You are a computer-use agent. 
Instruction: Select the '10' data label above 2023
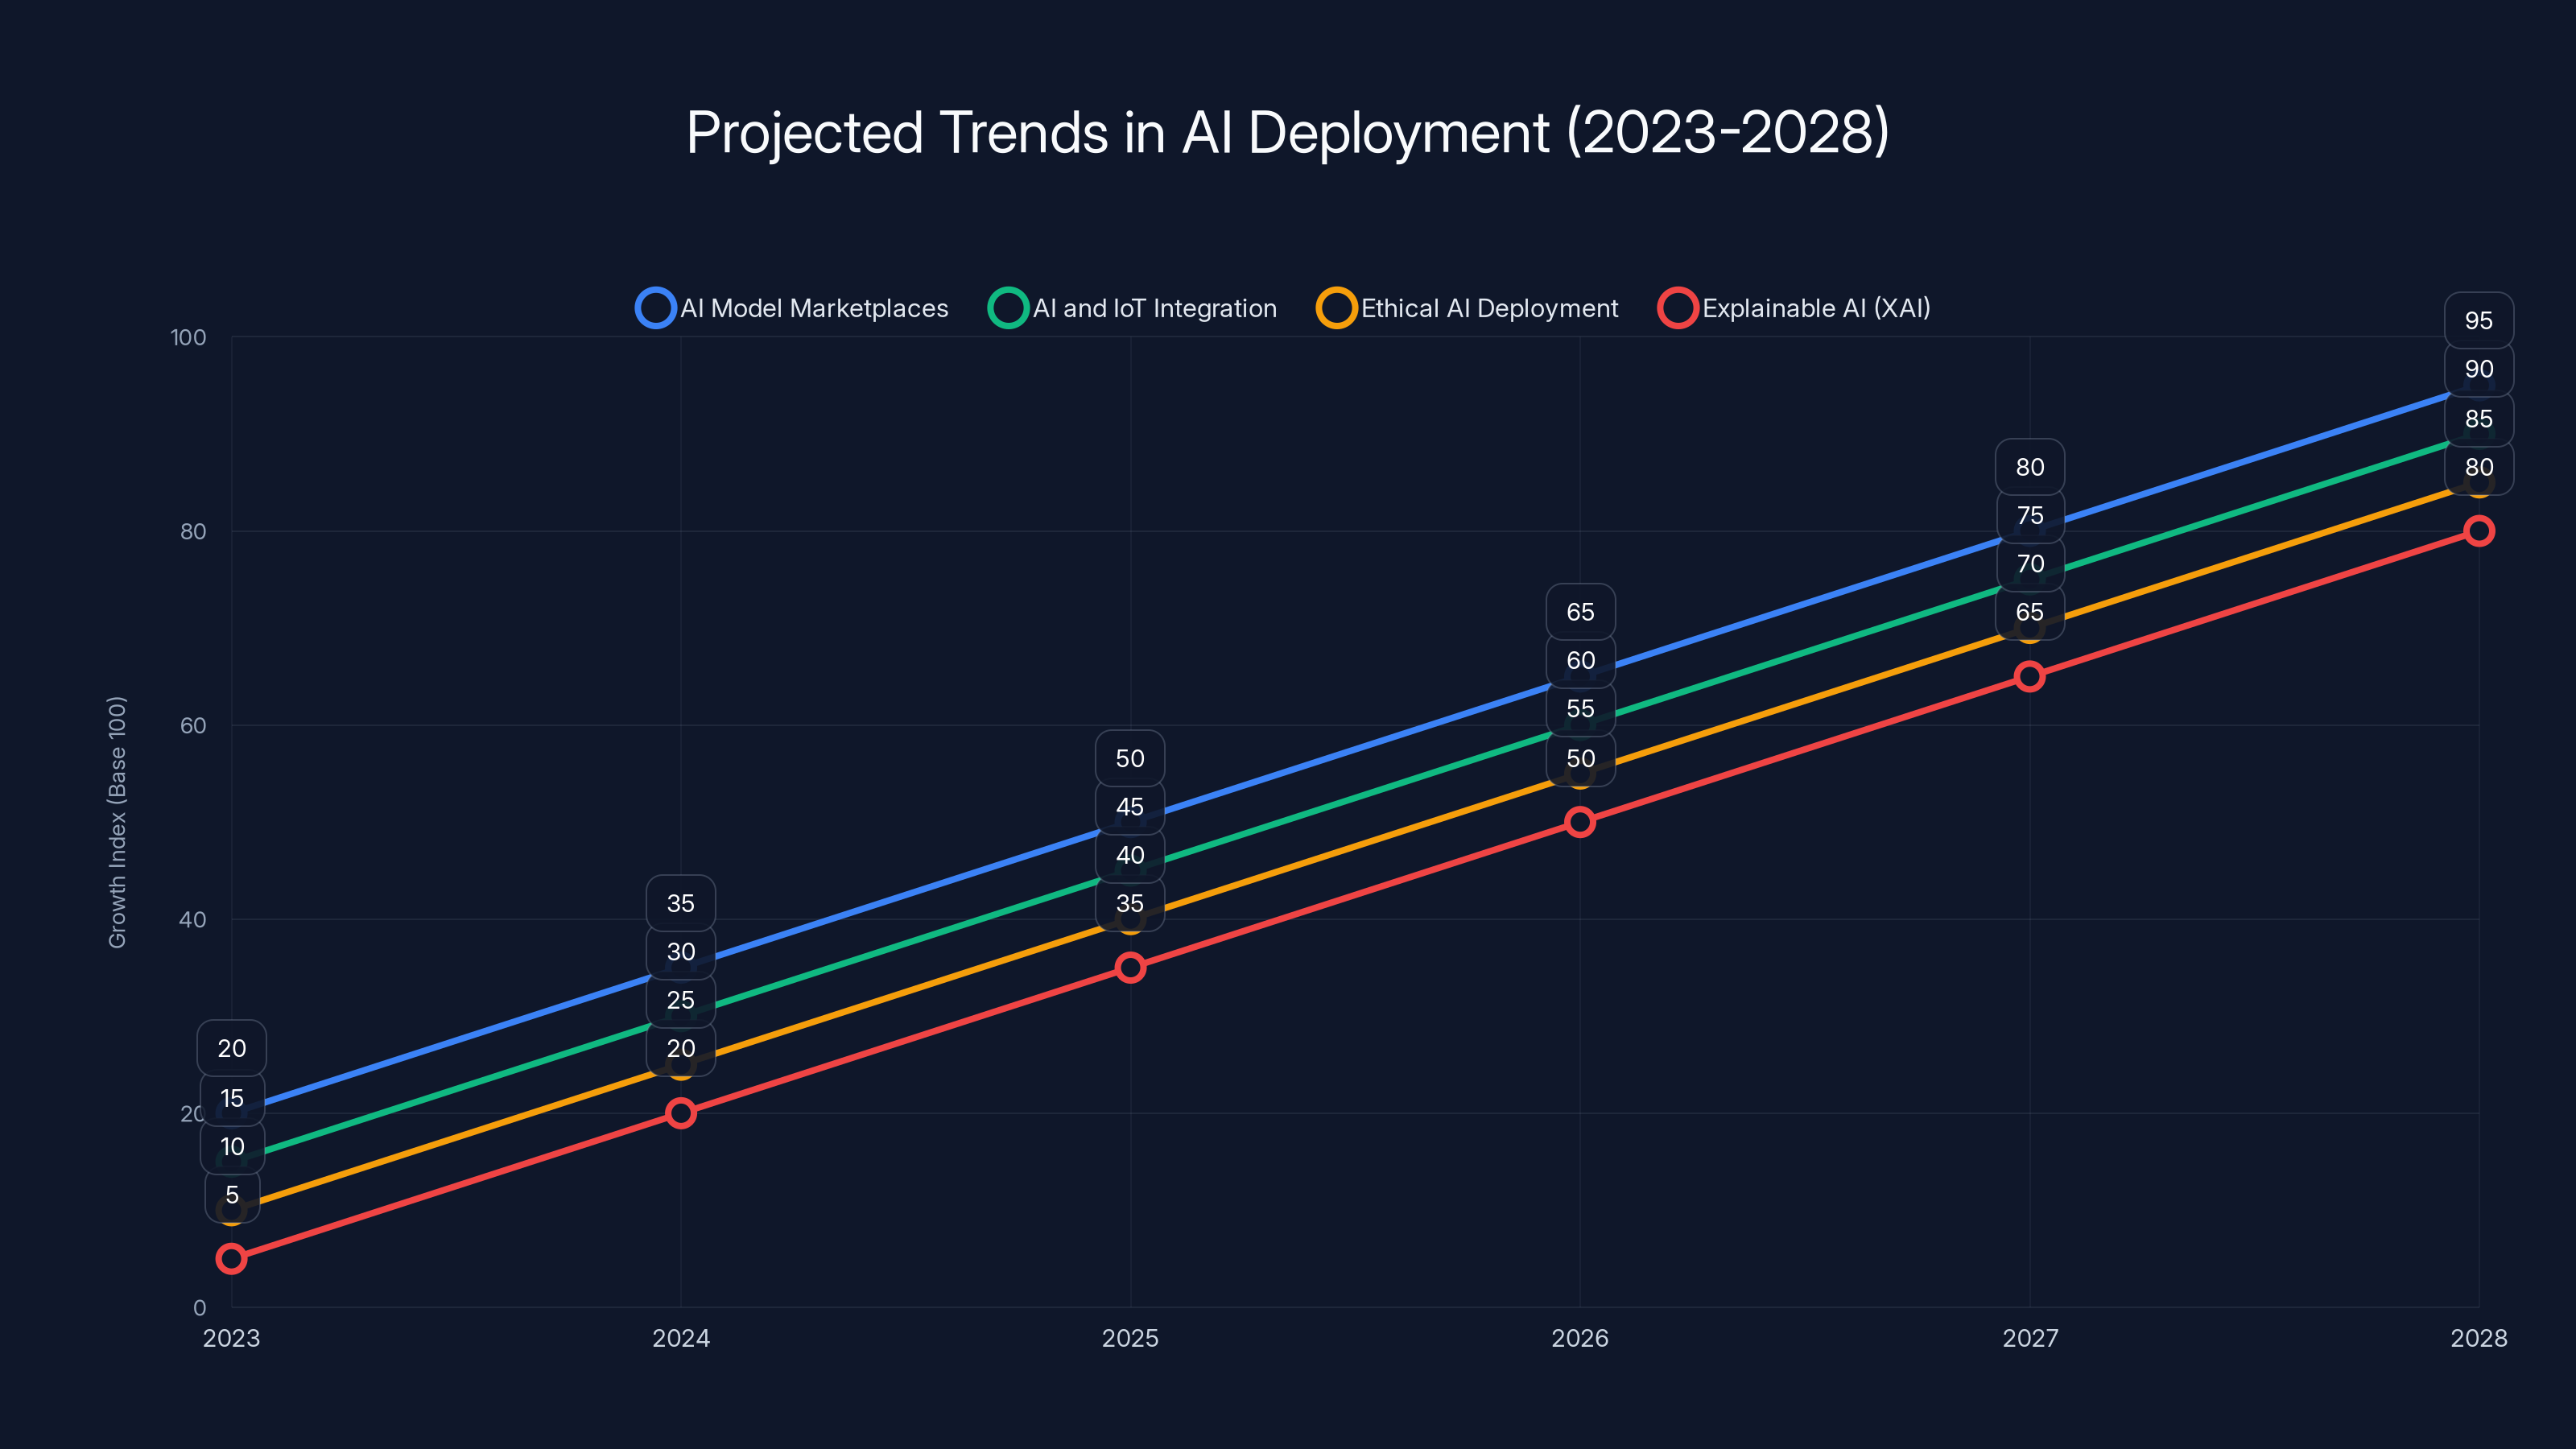(232, 1146)
